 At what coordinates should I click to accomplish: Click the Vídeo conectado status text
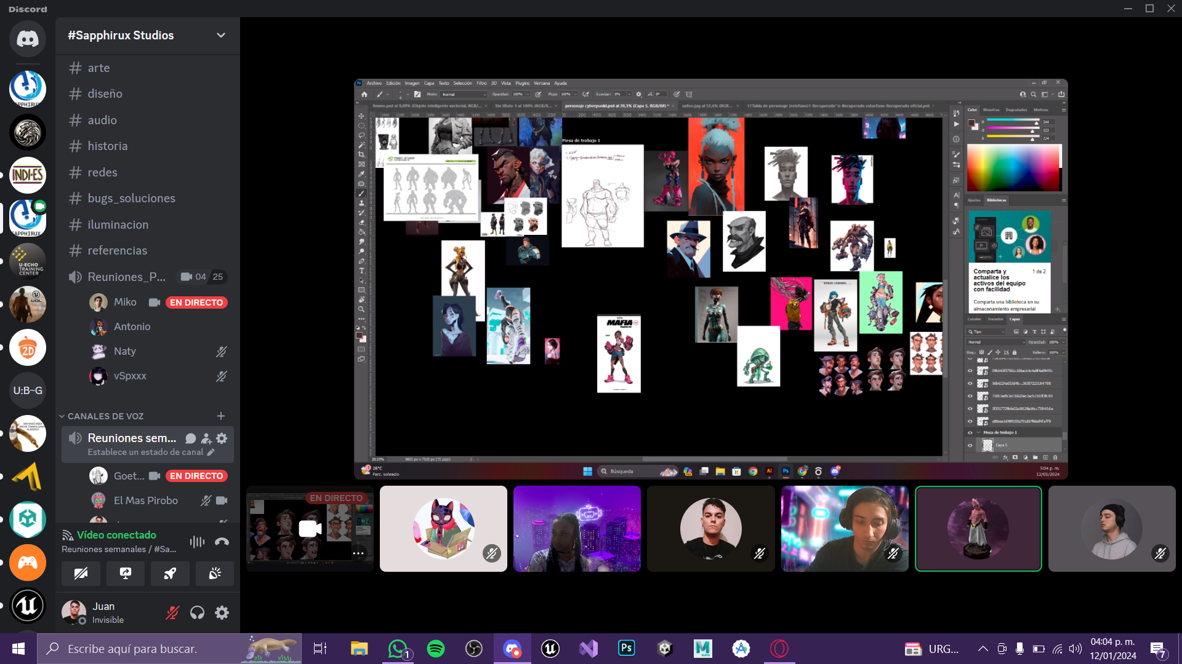pos(116,536)
